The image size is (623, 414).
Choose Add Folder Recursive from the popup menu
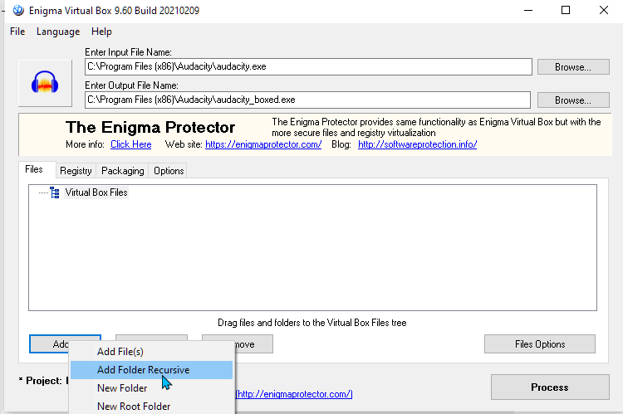click(x=151, y=370)
